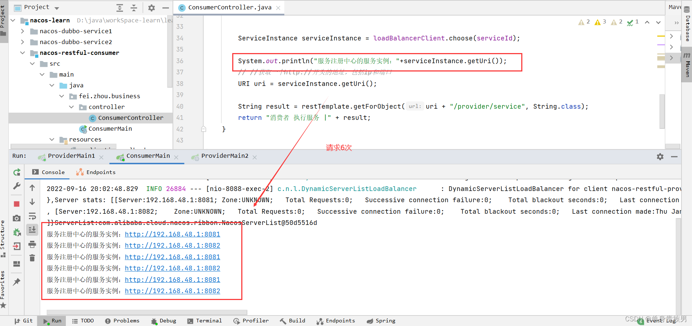This screenshot has width=692, height=326.
Task: Close the ProviderMain2 run tab
Action: 255,157
